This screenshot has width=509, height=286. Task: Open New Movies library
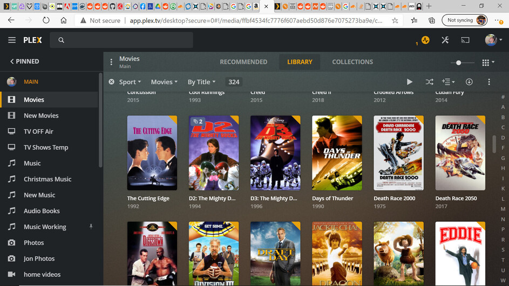[49, 115]
